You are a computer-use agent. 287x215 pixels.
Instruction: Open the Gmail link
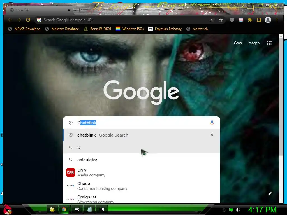tap(239, 43)
